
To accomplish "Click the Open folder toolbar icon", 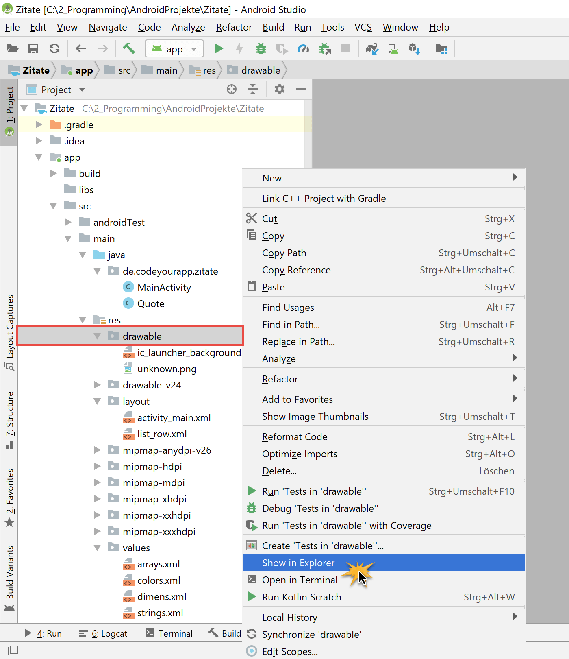I will (x=13, y=49).
